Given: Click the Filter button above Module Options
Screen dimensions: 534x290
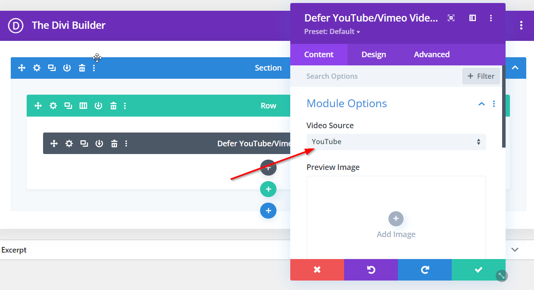Looking at the screenshot, I should 481,76.
